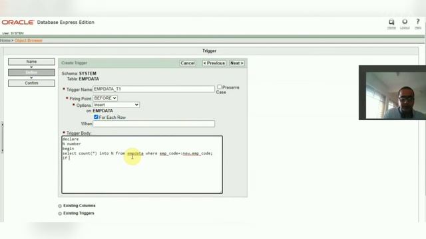
Task: Focus the Trigger Name input field
Action: tap(154, 89)
